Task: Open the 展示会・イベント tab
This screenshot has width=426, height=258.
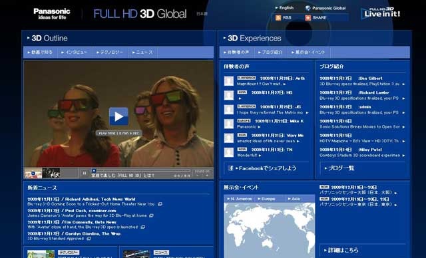Action: pos(308,52)
